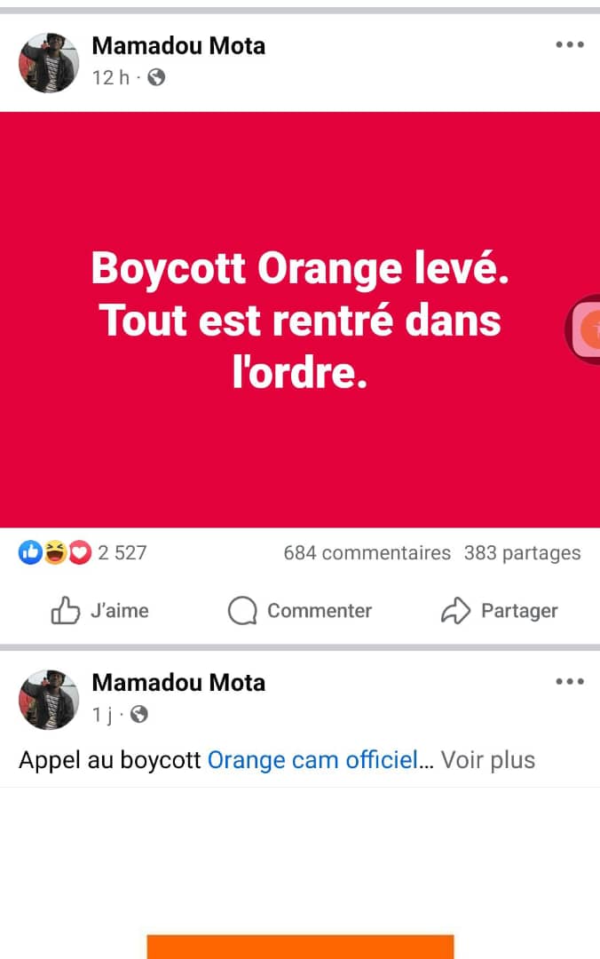Click the public globe icon on first post
The image size is (600, 959).
click(x=156, y=77)
